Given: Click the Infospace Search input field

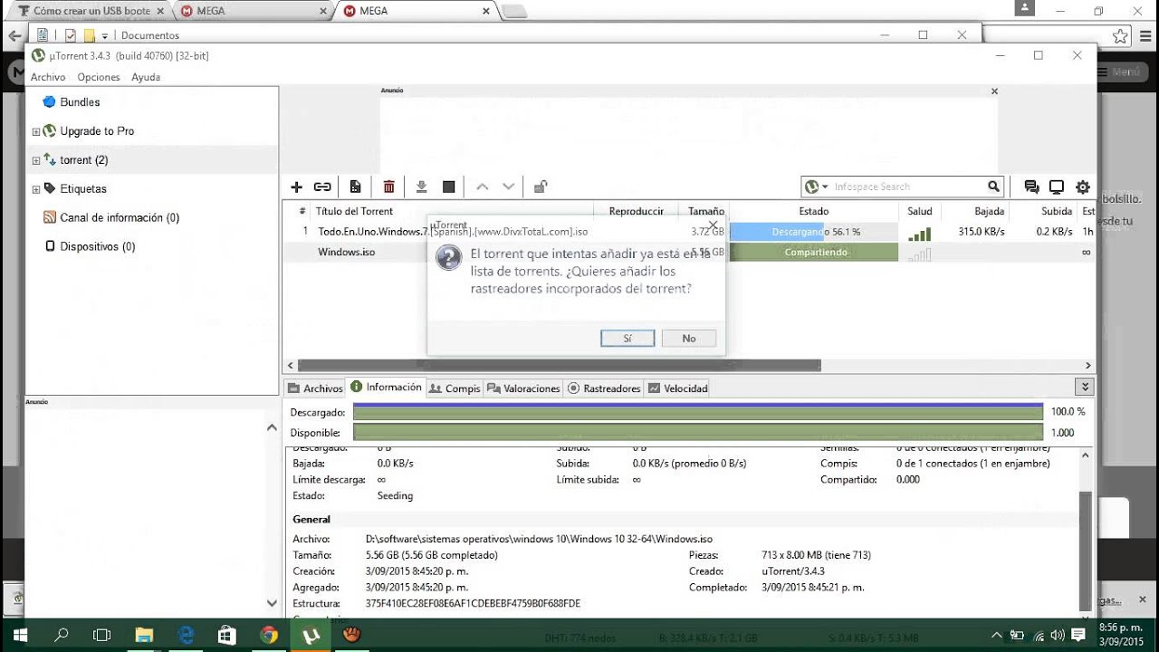Looking at the screenshot, I should click(x=908, y=187).
